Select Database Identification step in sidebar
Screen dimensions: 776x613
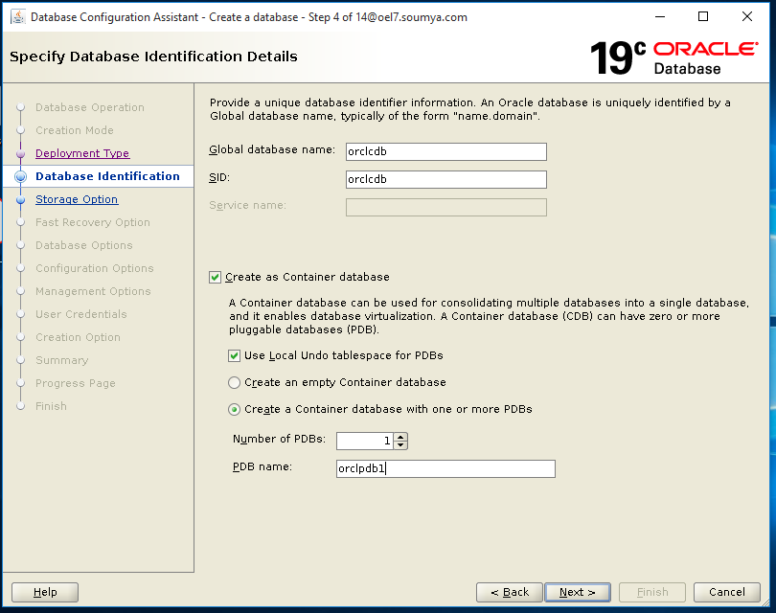(x=107, y=176)
